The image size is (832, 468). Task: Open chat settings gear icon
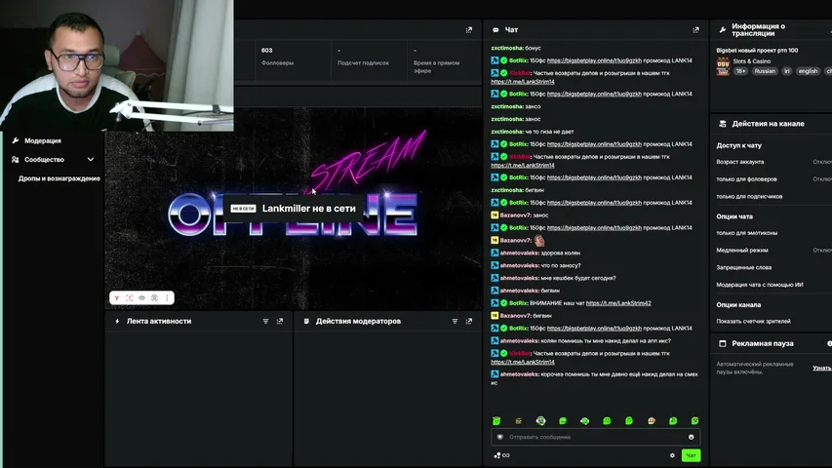tap(672, 455)
